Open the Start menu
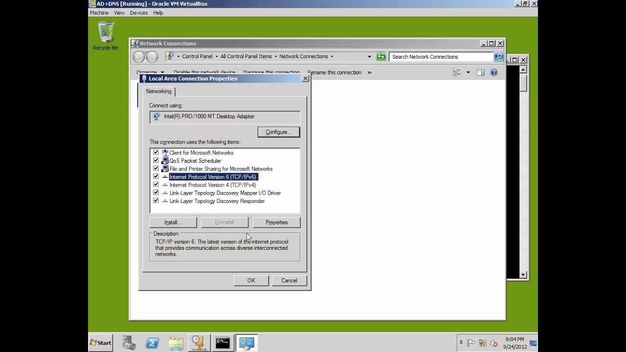The width and height of the screenshot is (626, 352). tap(101, 343)
